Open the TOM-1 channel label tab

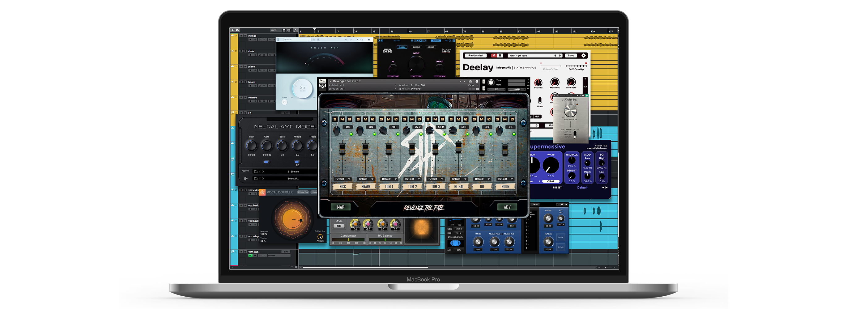point(389,186)
